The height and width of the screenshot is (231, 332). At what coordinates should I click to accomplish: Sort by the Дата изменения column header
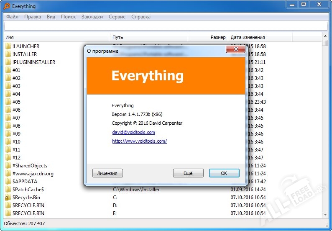click(x=260, y=37)
